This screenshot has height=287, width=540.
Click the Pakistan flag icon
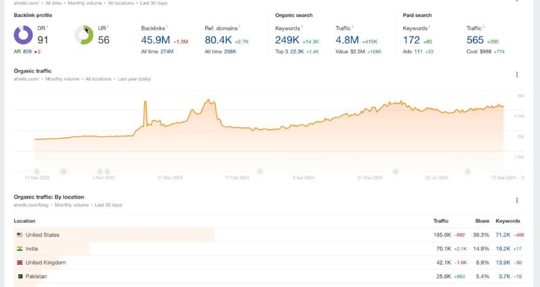point(20,276)
